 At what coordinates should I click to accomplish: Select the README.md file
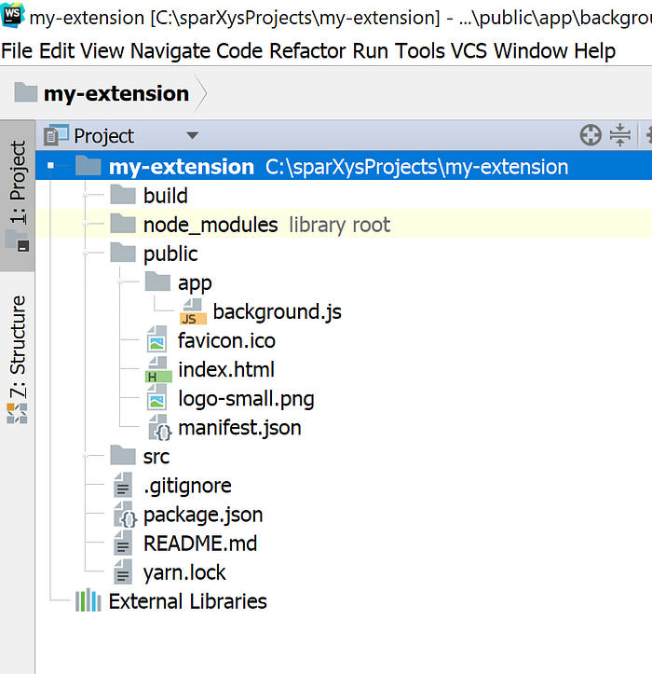tap(199, 543)
